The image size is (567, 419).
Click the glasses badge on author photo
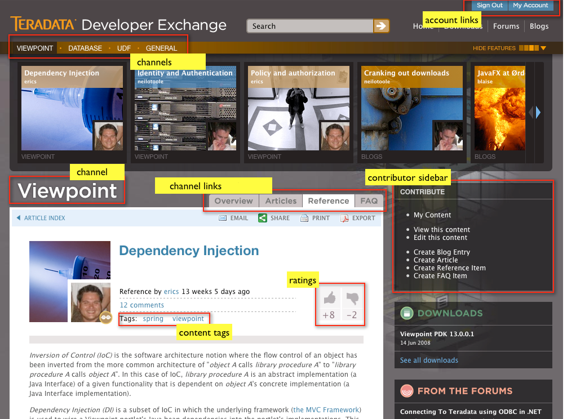pos(105,318)
